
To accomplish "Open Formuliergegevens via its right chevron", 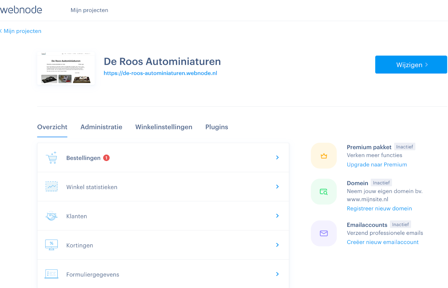I will [x=277, y=274].
